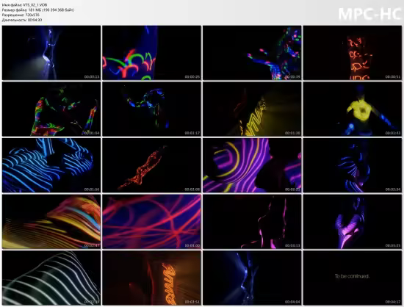Screen dimensions: 404x307
Task: Select the frame stamped 00:02:08
Action: [151, 165]
